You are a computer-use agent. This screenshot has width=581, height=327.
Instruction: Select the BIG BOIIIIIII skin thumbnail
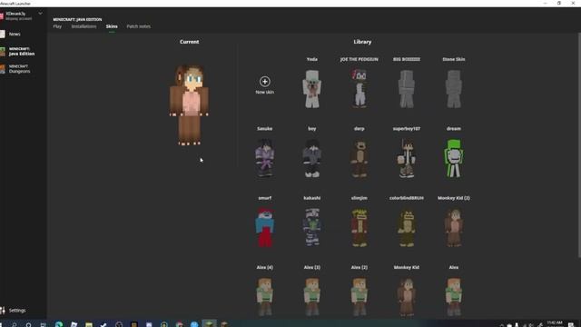click(407, 89)
